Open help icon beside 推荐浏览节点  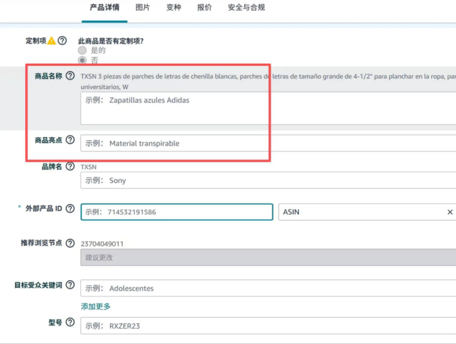70,243
